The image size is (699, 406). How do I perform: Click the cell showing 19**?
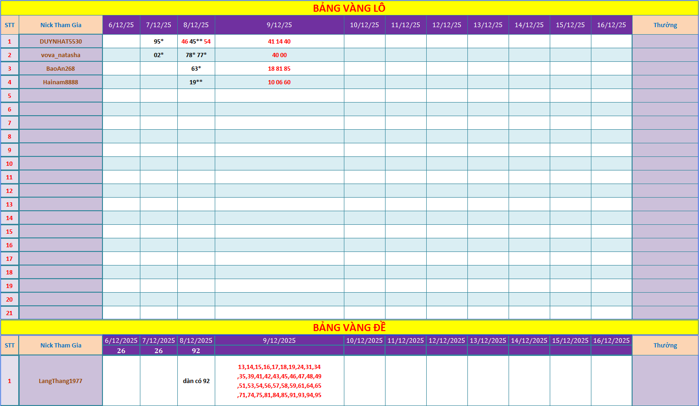click(196, 82)
